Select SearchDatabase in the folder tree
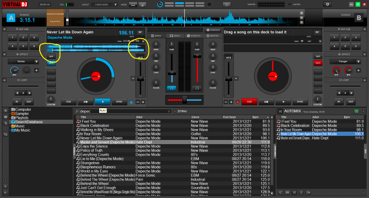The image size is (369, 198). tap(29, 122)
